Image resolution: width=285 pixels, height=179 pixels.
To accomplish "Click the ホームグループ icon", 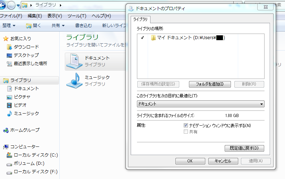I will pos(6,130).
